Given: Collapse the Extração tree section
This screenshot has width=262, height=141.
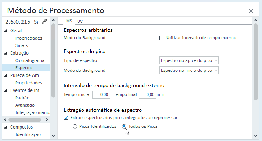Looking at the screenshot, I should pyautogui.click(x=6, y=53).
